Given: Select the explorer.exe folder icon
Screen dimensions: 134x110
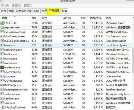Looking at the screenshot, I should [2, 28].
